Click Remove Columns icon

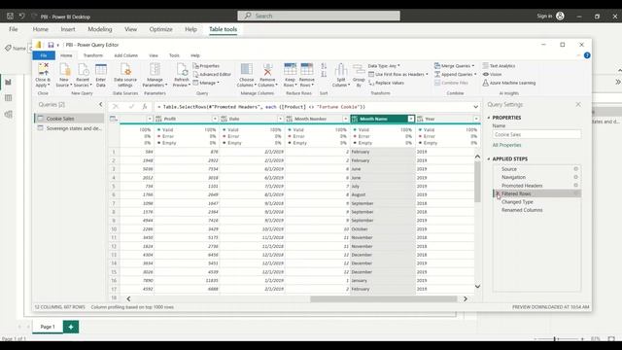[267, 69]
